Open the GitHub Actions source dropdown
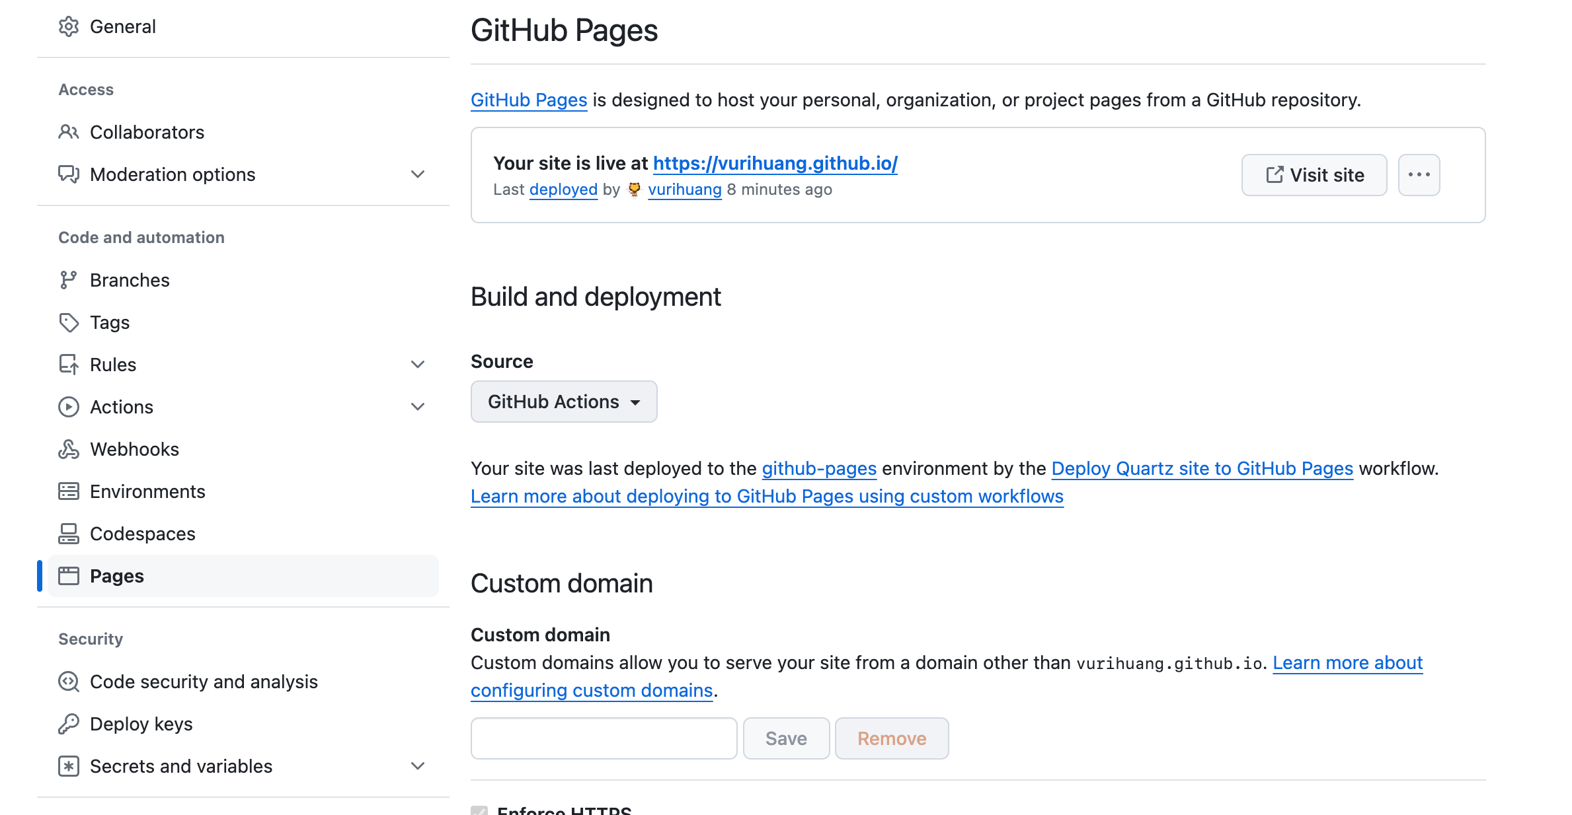Image resolution: width=1572 pixels, height=815 pixels. 564,402
